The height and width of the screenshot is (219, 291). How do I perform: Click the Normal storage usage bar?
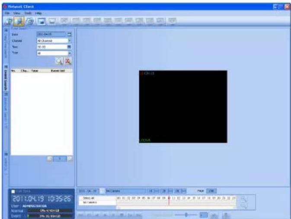pyautogui.click(x=50, y=211)
